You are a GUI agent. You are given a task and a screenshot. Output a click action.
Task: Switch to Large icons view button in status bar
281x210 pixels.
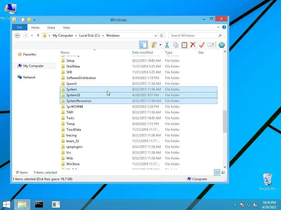[223, 173]
